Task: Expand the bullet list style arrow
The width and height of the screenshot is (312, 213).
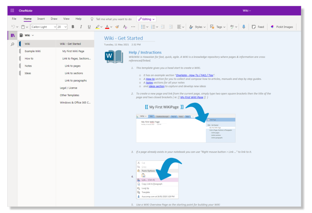Action: (x=147, y=27)
